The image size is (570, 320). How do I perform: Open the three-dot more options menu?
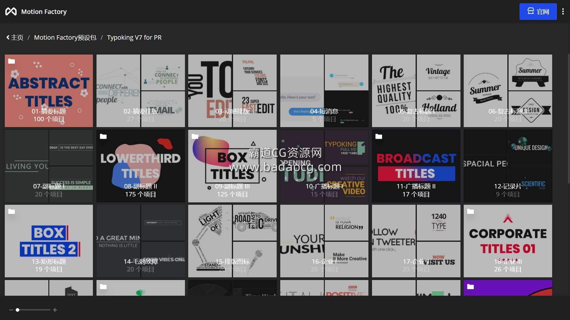point(563,12)
